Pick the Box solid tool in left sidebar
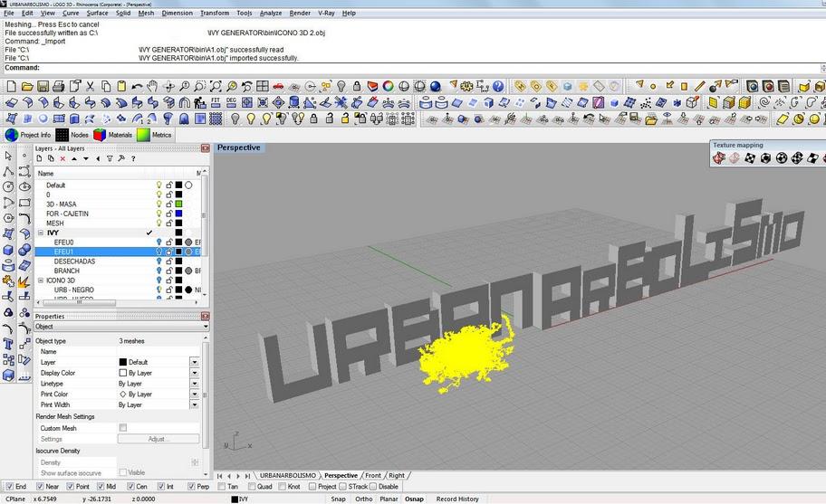Screen dimensions: 826x504 click(x=8, y=250)
